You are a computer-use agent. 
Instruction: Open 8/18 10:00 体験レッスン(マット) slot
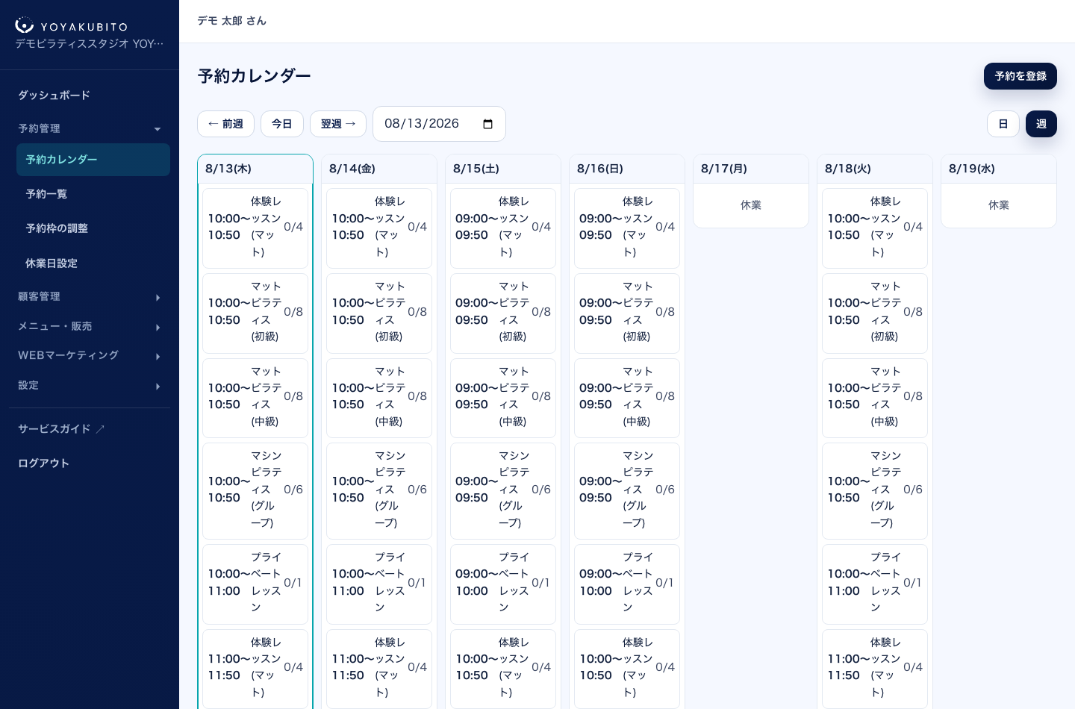click(875, 228)
